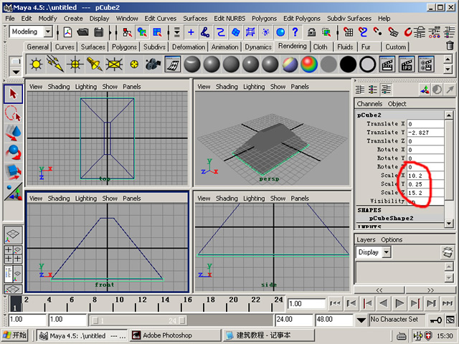Open Layers menu in layer editor
The height and width of the screenshot is (344, 459).
pyautogui.click(x=366, y=239)
